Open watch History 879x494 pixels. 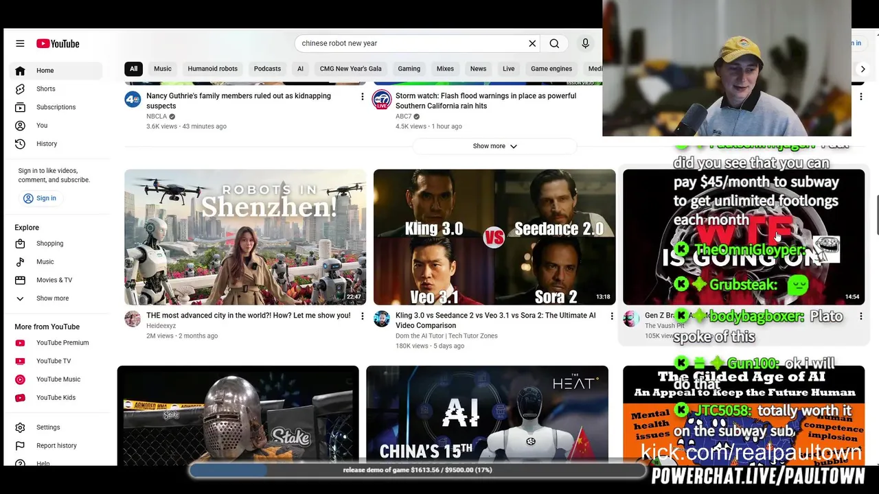(56, 143)
